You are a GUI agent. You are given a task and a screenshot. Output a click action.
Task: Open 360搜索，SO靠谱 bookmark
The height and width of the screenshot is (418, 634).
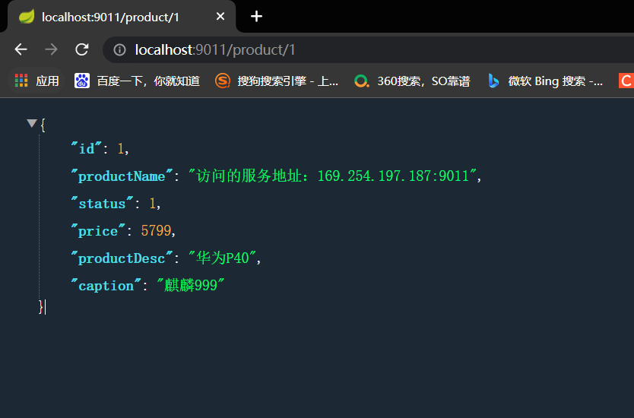tap(411, 81)
